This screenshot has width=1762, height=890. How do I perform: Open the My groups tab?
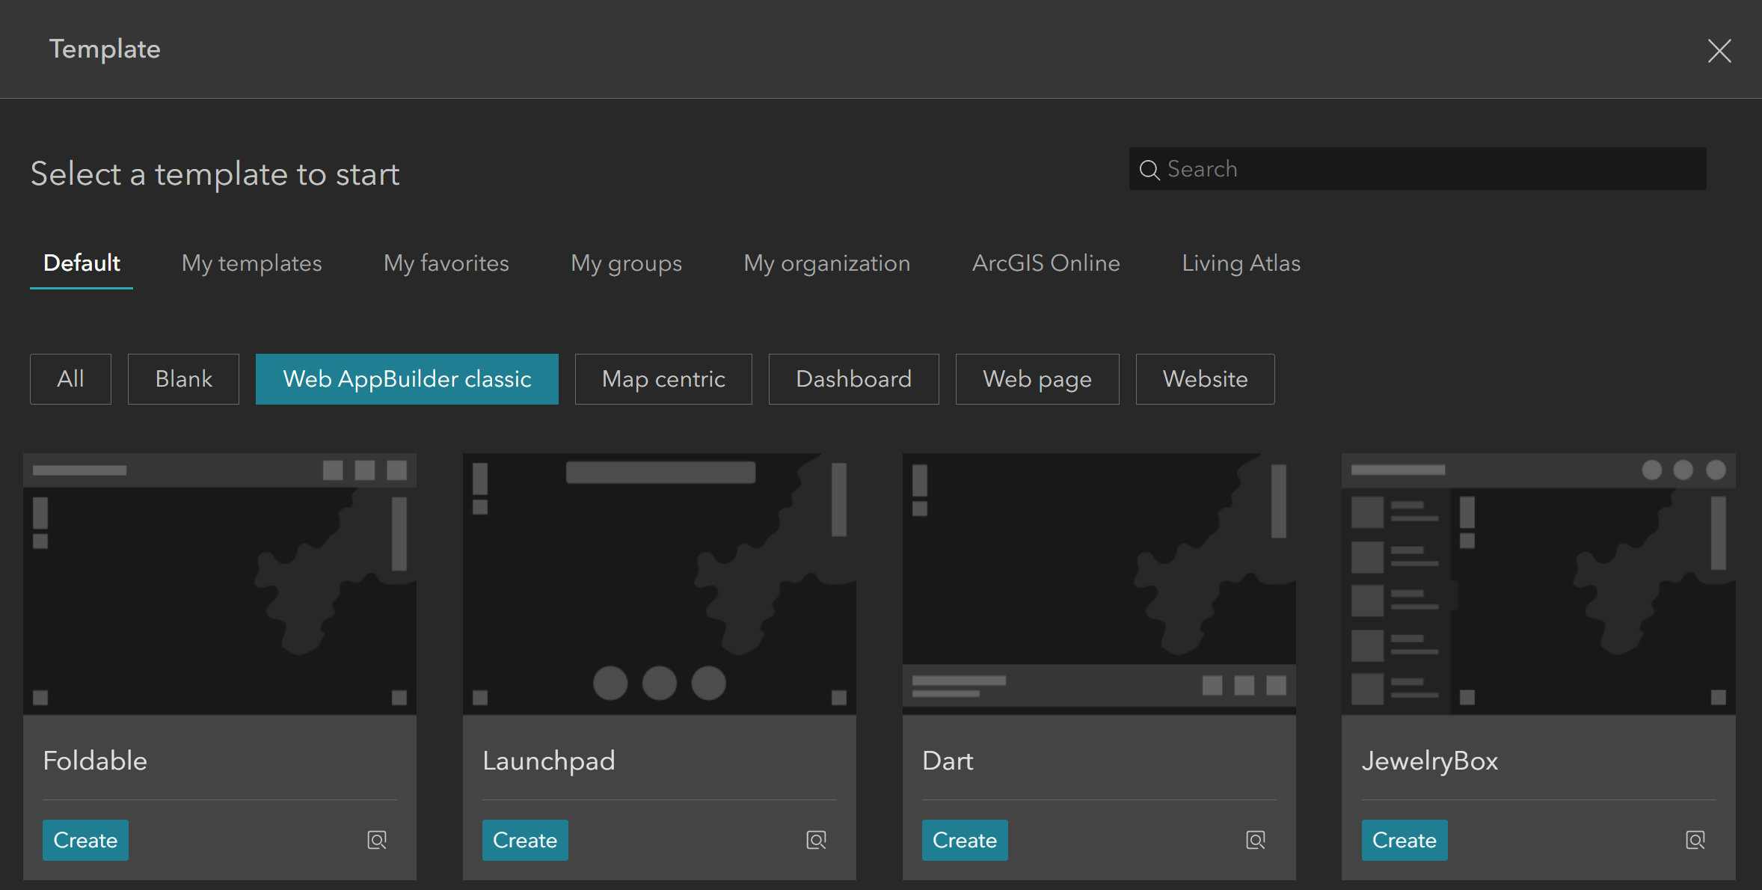626,263
